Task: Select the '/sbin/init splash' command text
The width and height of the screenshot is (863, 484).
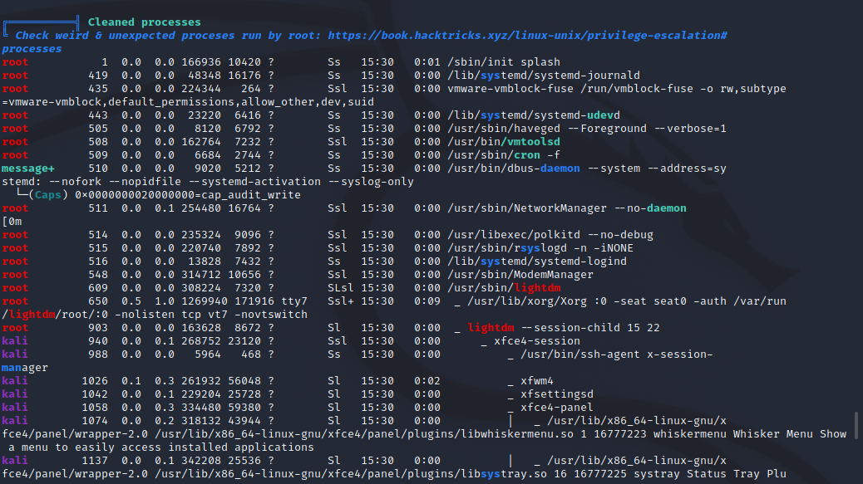Action: click(504, 62)
